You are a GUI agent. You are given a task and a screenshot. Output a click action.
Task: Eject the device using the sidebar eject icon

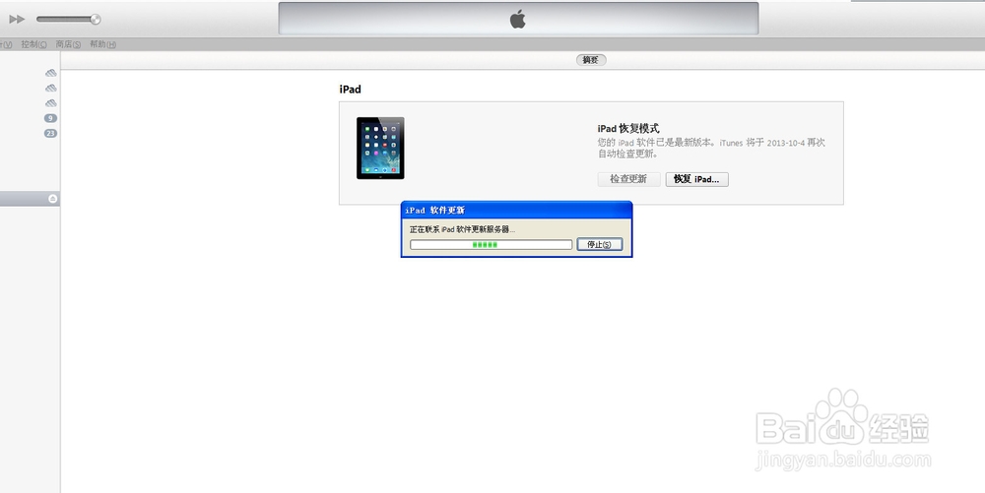point(53,199)
